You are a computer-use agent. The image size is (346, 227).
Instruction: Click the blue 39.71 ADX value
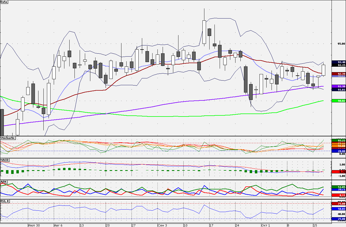[339, 189]
